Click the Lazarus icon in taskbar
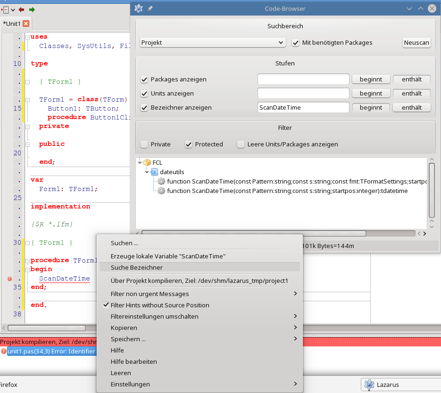This screenshot has height=393, width=441. (x=369, y=385)
